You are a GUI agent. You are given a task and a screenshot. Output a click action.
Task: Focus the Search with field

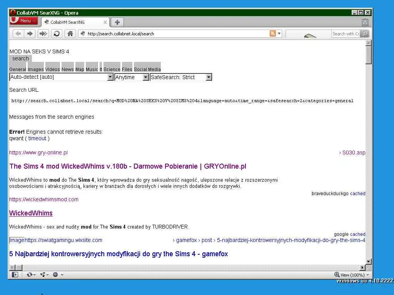pyautogui.click(x=346, y=34)
